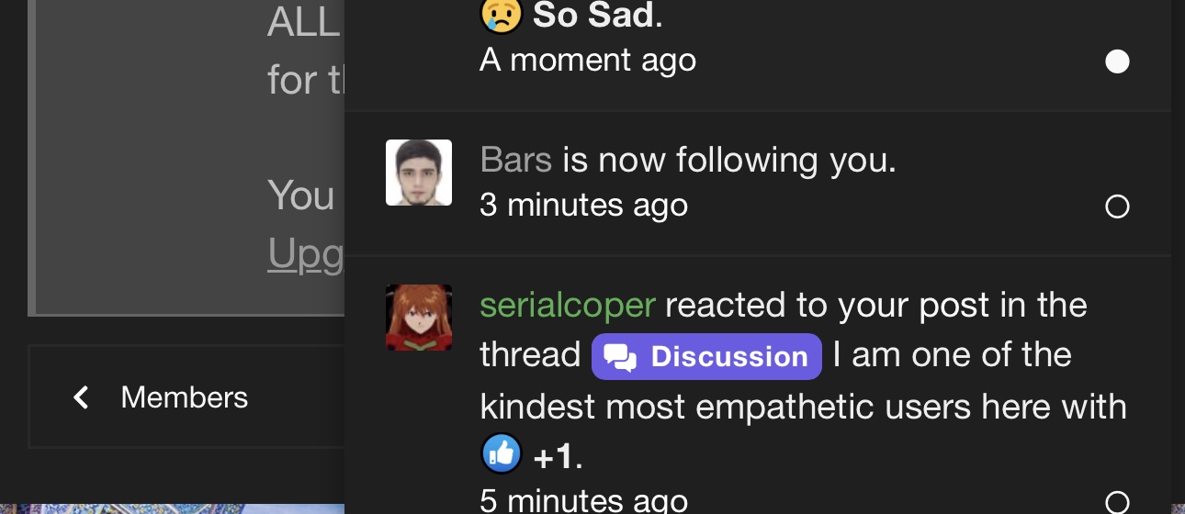Mark the So Sad notification as read
The width and height of the screenshot is (1185, 514).
(1117, 62)
